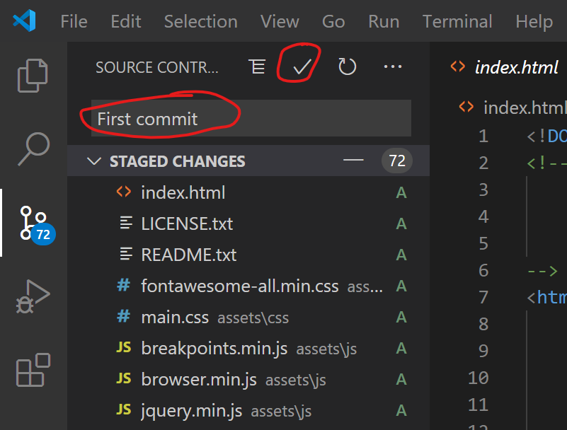Open the Run and Debug view
567x430 pixels.
[33, 296]
